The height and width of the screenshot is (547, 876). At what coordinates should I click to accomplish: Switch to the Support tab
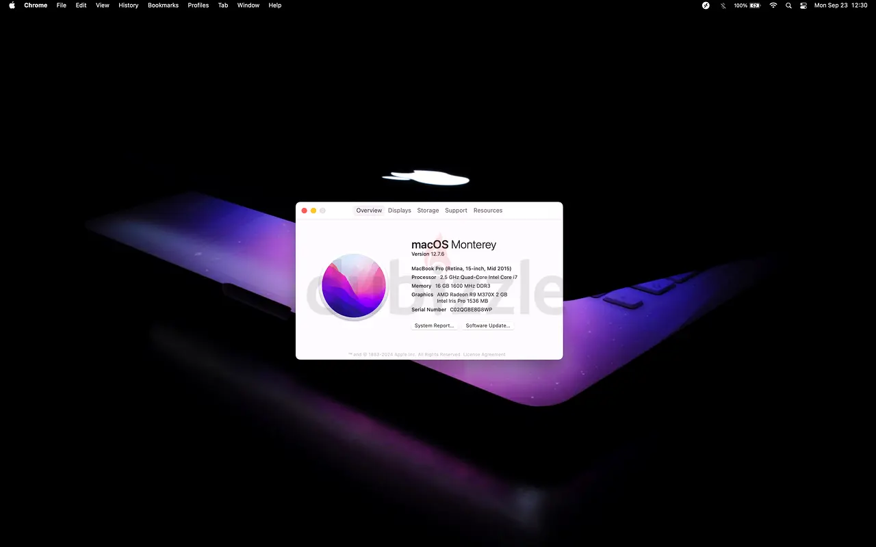[456, 211]
